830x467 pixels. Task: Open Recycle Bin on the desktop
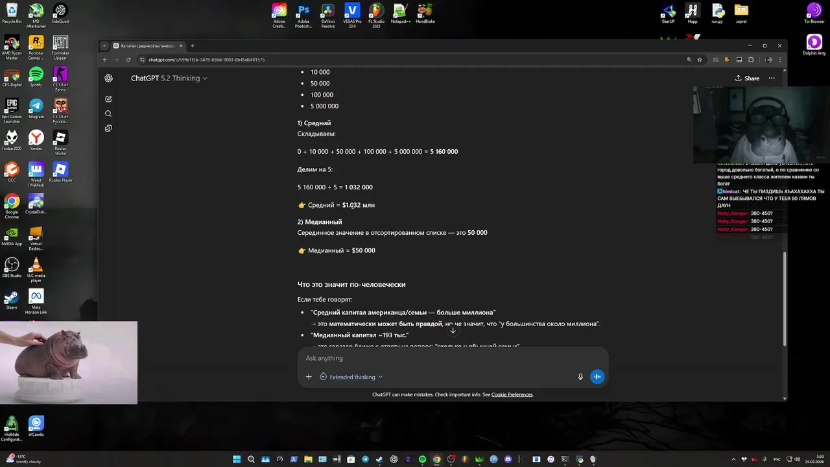pos(12,14)
